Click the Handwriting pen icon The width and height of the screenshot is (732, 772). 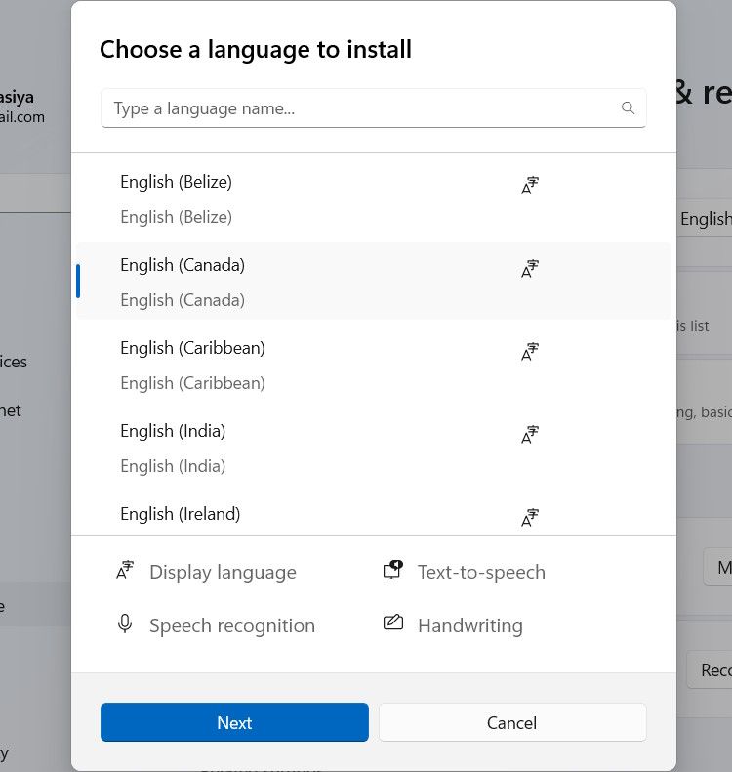[392, 623]
